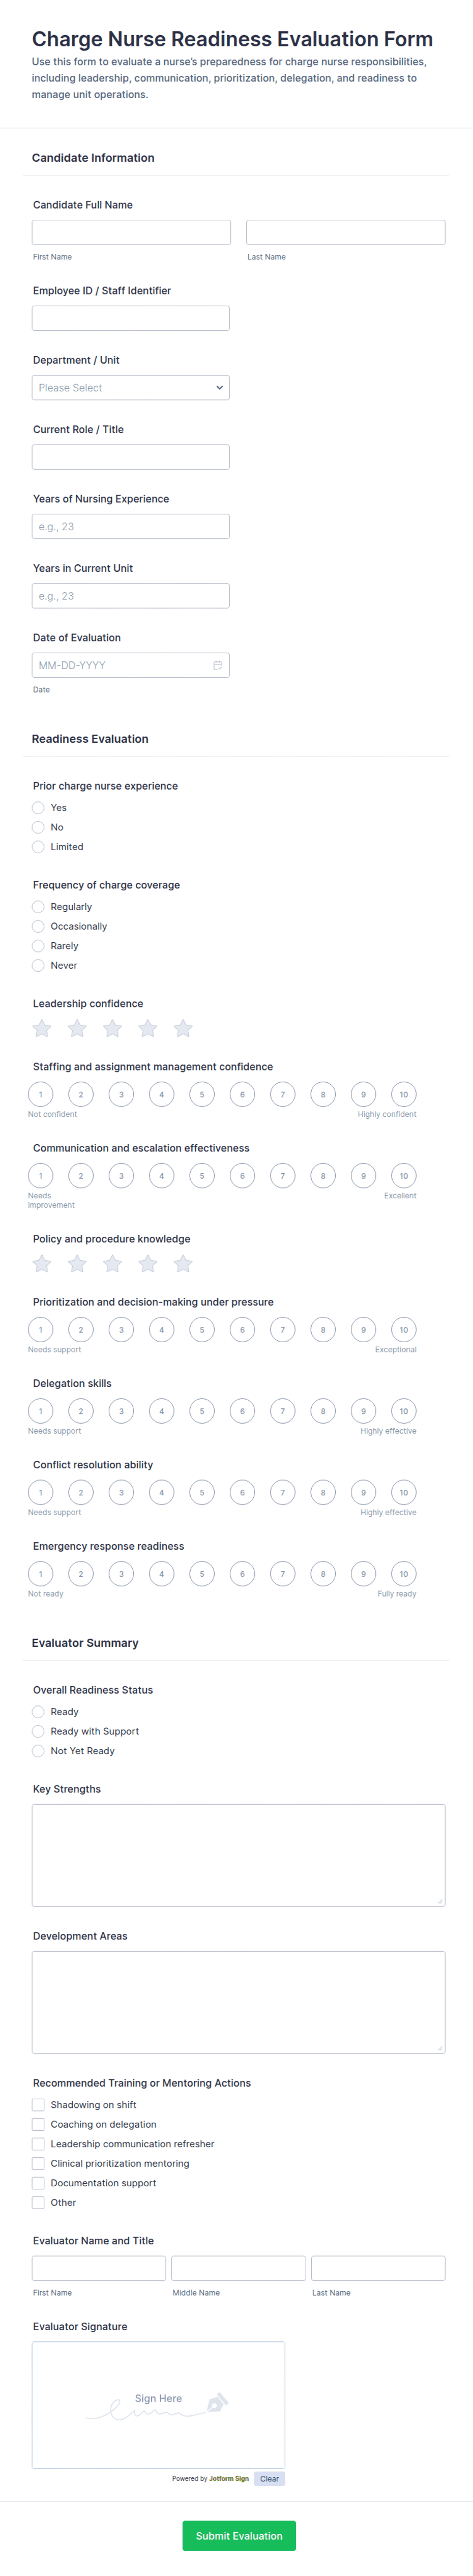Image resolution: width=473 pixels, height=2576 pixels.
Task: Open the Department / Unit dropdown
Action: pos(131,388)
